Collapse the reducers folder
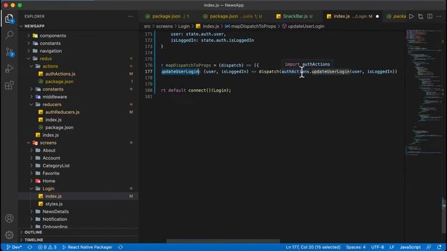 pos(52,105)
